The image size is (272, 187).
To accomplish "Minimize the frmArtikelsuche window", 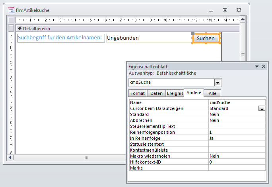I will 211,11.
